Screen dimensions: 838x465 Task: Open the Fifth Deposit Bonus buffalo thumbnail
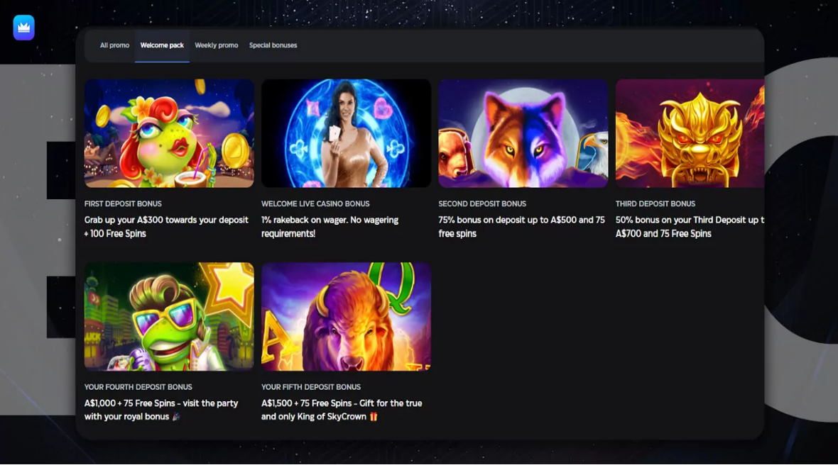tap(346, 316)
